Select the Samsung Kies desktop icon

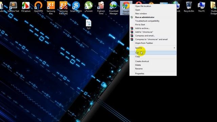pos(51,8)
